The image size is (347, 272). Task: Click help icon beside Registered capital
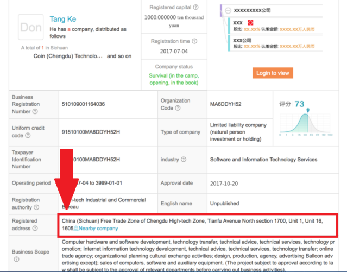tap(195, 8)
